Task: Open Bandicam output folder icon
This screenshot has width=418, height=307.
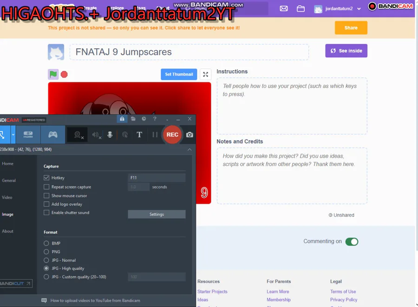Action: [133, 119]
